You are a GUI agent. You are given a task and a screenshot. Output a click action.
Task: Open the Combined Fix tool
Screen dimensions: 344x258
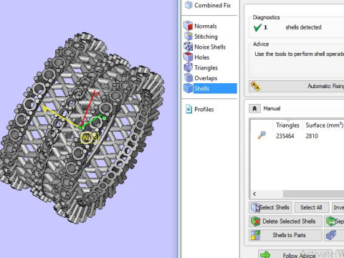(x=207, y=5)
